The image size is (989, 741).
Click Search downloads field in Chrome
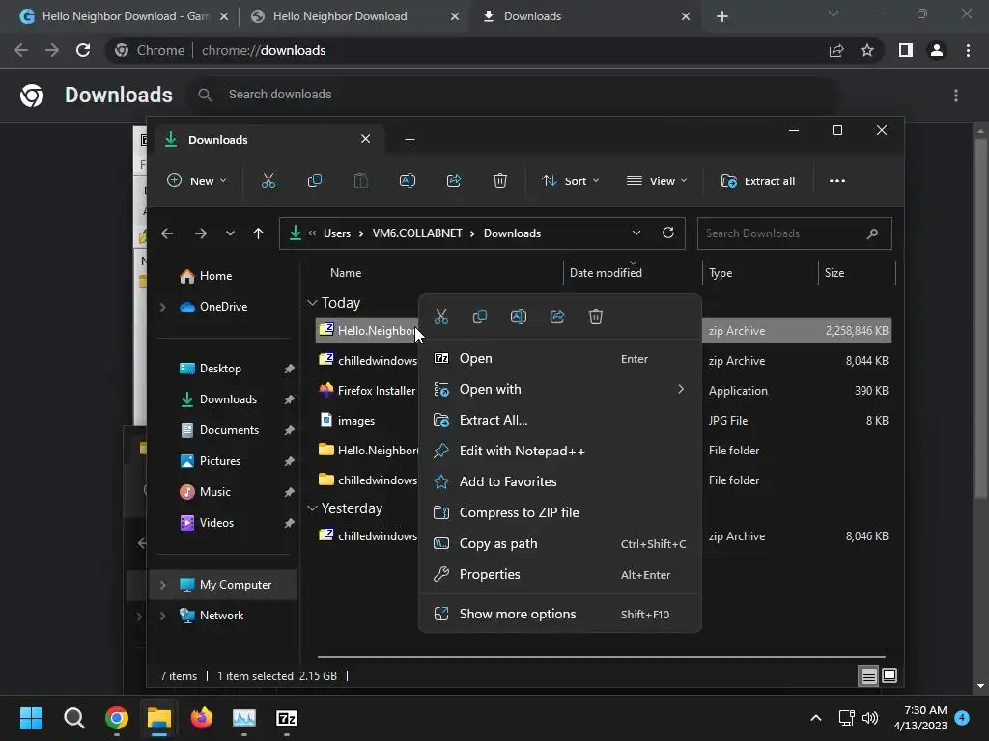point(514,95)
